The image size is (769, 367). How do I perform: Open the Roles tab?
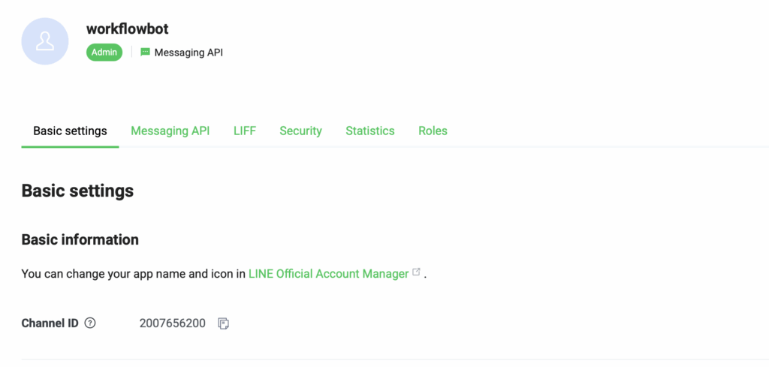[433, 131]
